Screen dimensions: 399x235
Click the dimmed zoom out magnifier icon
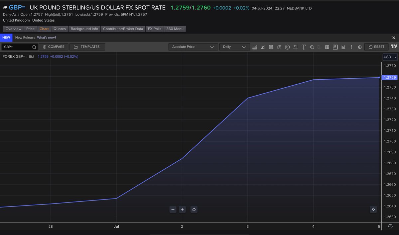[x=319, y=47]
